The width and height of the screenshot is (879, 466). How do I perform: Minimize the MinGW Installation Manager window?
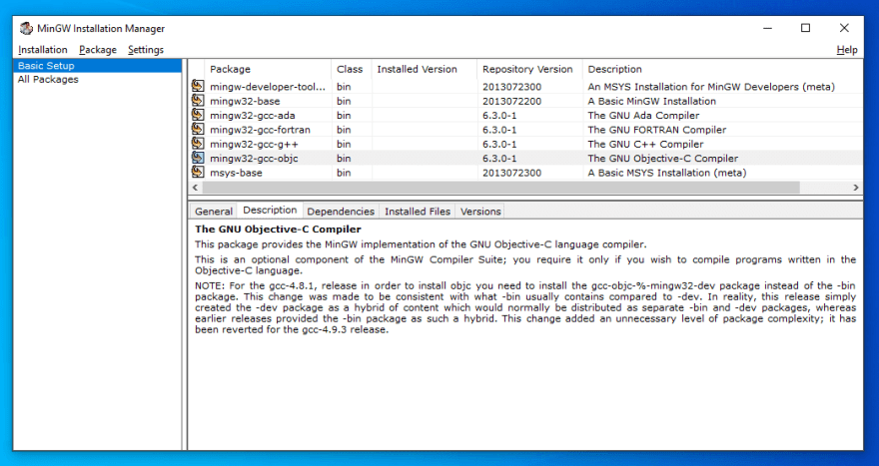pos(767,28)
